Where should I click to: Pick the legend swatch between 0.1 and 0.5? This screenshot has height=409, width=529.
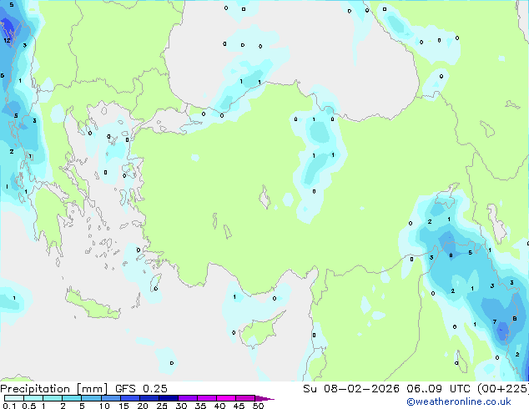coord(14,398)
